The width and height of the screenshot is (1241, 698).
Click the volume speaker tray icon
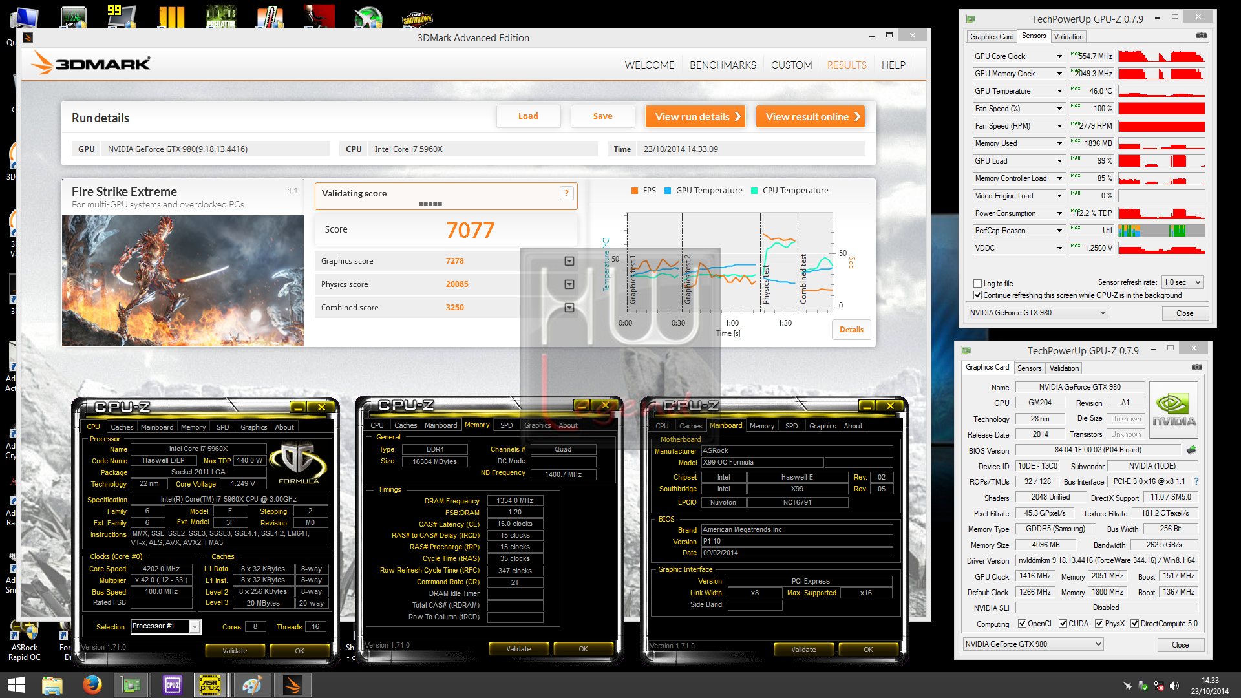tap(1174, 686)
